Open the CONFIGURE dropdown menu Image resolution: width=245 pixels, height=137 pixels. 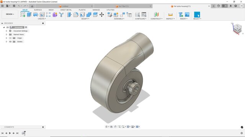pyautogui.click(x=140, y=19)
